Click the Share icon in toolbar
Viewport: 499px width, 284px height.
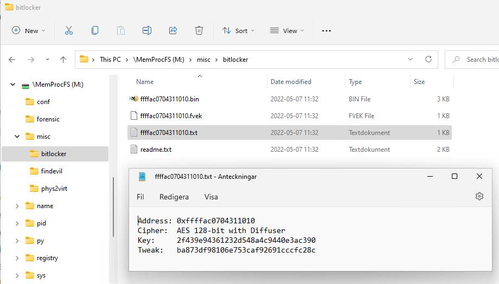pyautogui.click(x=173, y=30)
